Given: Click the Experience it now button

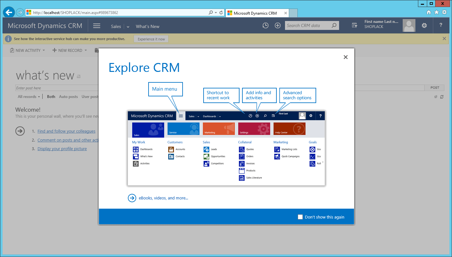Looking at the screenshot, I should pyautogui.click(x=151, y=39).
